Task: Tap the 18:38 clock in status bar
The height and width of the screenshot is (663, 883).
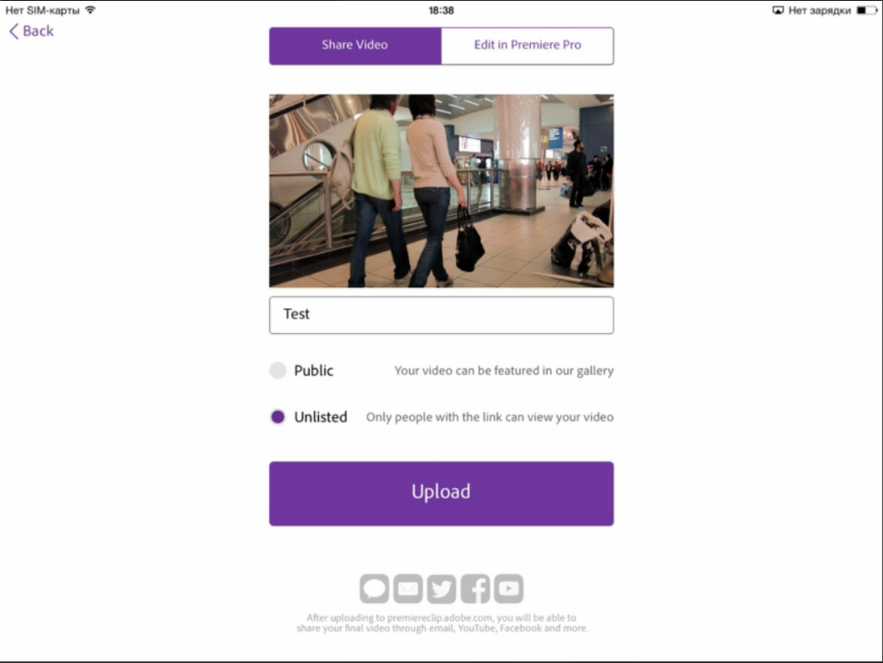Action: pyautogui.click(x=441, y=10)
